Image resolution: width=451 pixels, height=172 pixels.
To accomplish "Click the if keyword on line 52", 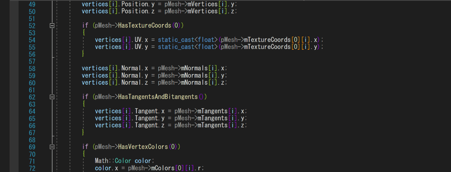I will tap(85, 25).
